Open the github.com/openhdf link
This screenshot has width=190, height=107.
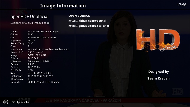pos(87,21)
